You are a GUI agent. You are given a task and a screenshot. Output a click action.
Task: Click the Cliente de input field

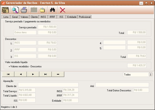(x=48, y=85)
